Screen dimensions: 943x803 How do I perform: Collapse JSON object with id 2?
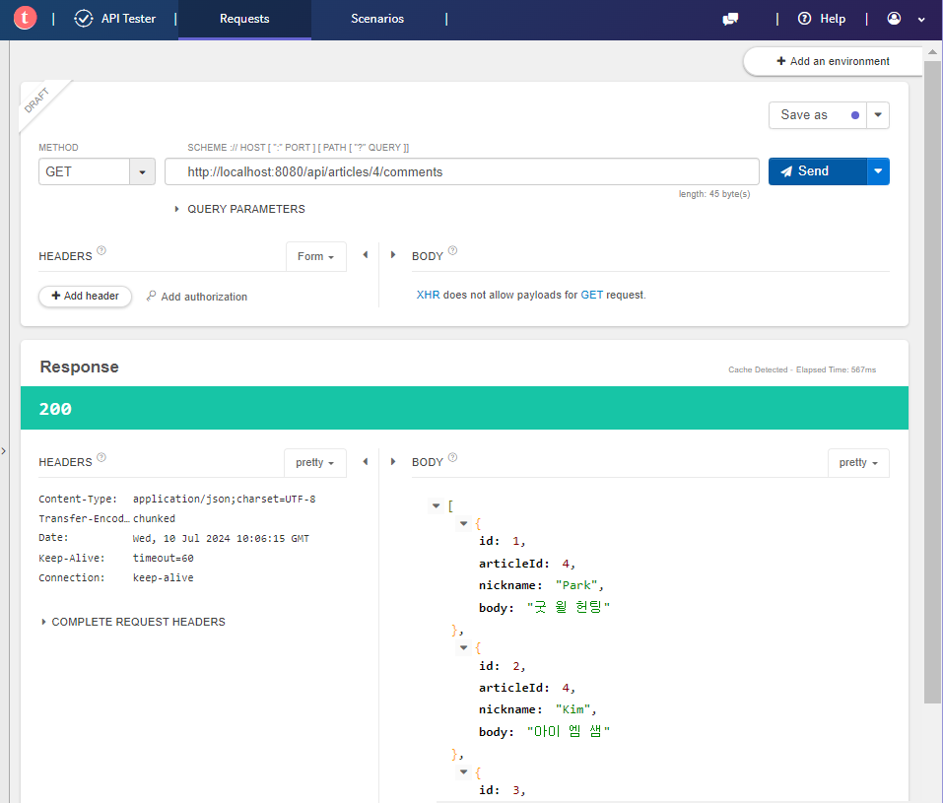click(464, 647)
